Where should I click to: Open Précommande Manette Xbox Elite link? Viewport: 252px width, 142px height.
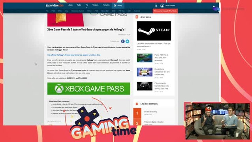tap(162, 86)
